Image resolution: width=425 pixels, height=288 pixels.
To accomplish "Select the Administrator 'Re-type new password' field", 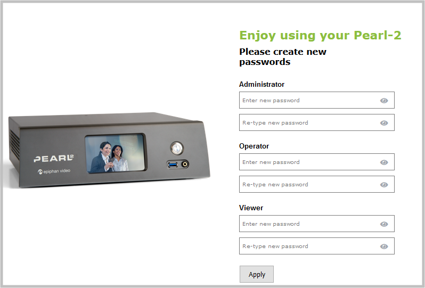I will coord(316,122).
